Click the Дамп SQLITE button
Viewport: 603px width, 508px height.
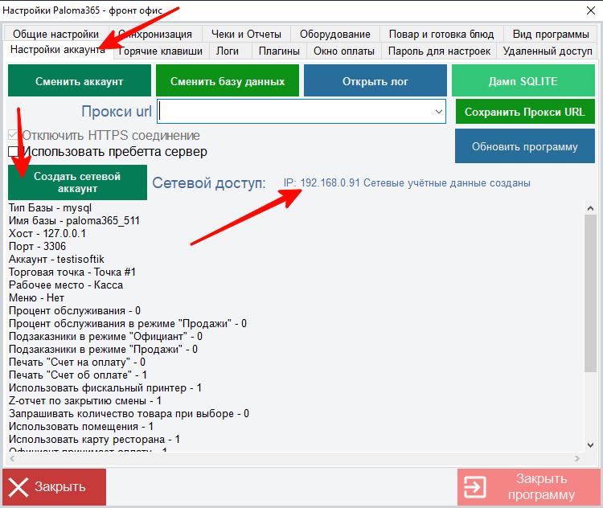(523, 80)
